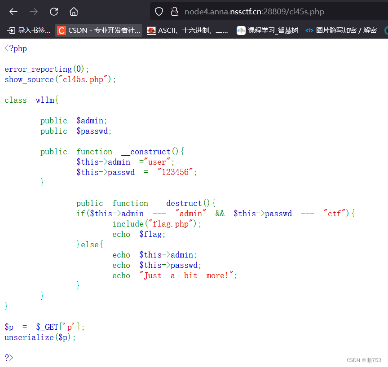
Task: Click the "error_reporting(0);" line
Action: (x=47, y=69)
